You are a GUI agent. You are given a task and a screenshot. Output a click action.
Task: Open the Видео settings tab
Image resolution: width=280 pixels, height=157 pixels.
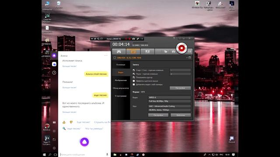[121, 72]
